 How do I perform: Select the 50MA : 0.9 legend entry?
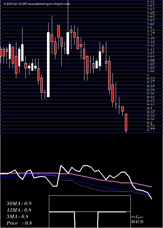(x=19, y=204)
